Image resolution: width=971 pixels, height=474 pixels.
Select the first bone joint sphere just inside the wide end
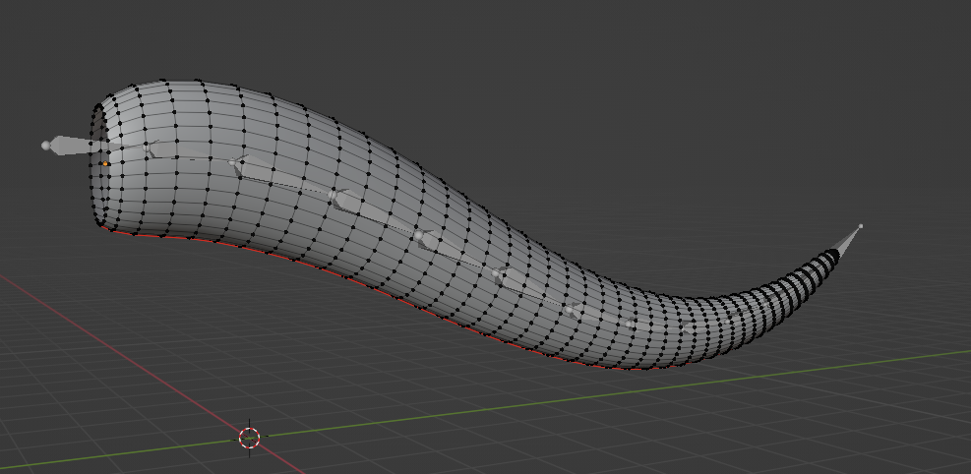tap(148, 148)
